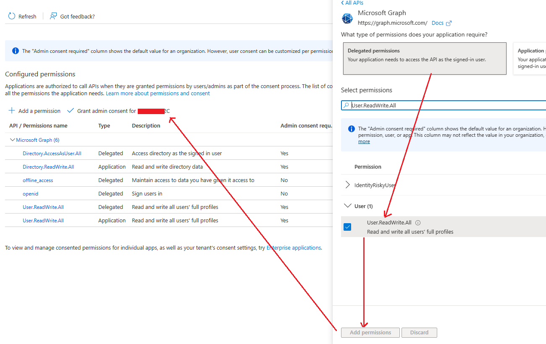This screenshot has height=344, width=546.
Task: Click the Microsoft Graph logo
Action: click(x=347, y=18)
